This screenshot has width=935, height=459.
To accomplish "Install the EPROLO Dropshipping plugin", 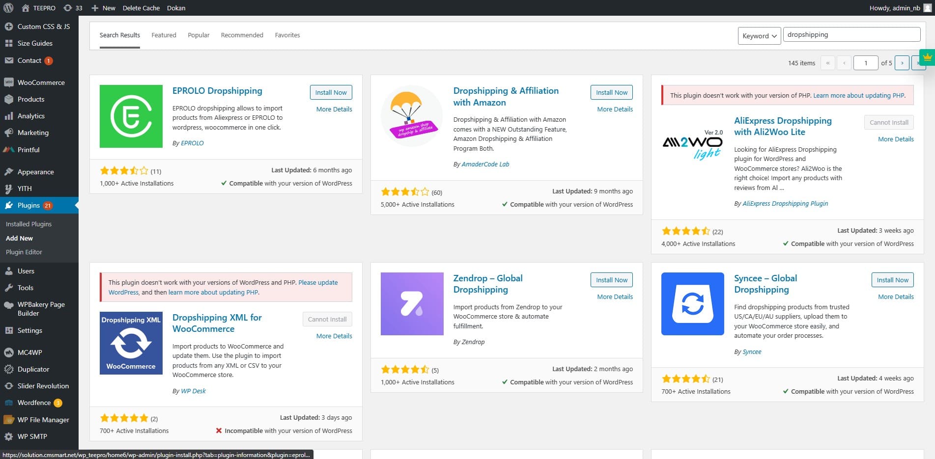I will [x=331, y=92].
